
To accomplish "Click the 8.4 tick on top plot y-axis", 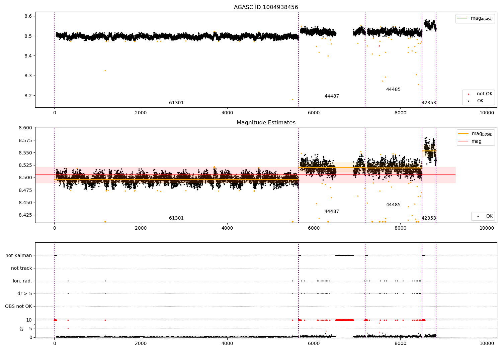I will click(x=28, y=56).
